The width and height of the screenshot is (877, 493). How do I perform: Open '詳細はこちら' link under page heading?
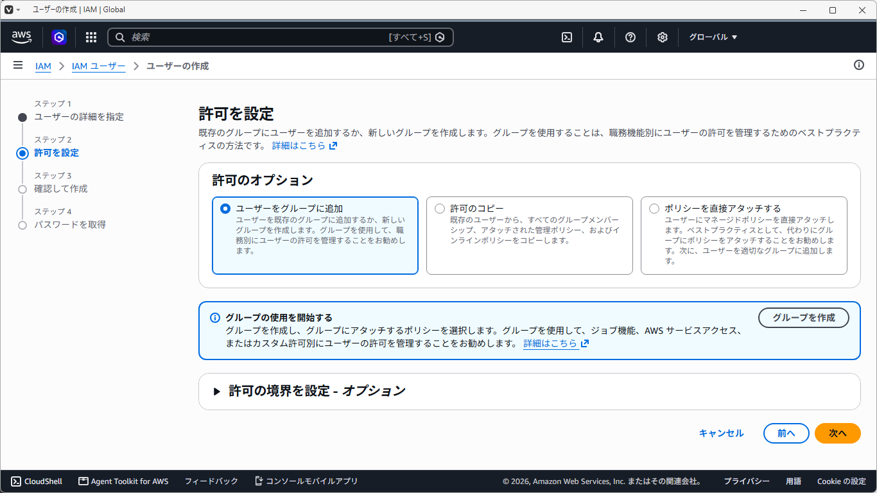pyautogui.click(x=304, y=146)
